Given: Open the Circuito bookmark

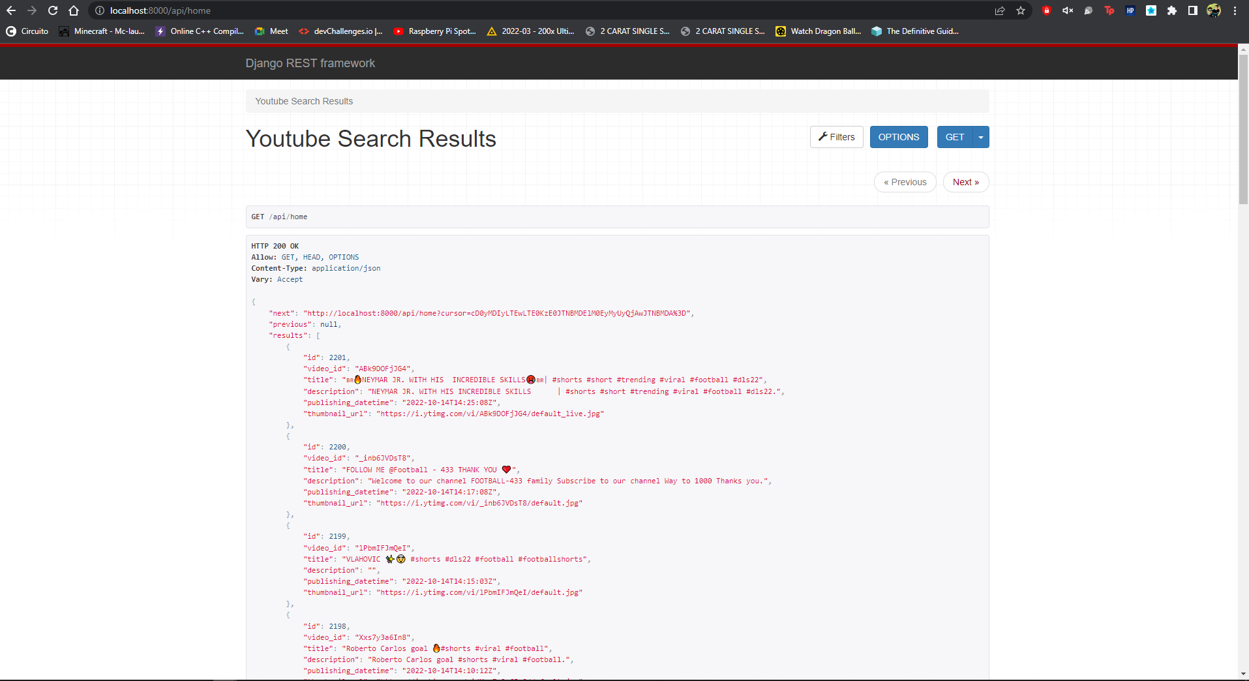Looking at the screenshot, I should [27, 31].
